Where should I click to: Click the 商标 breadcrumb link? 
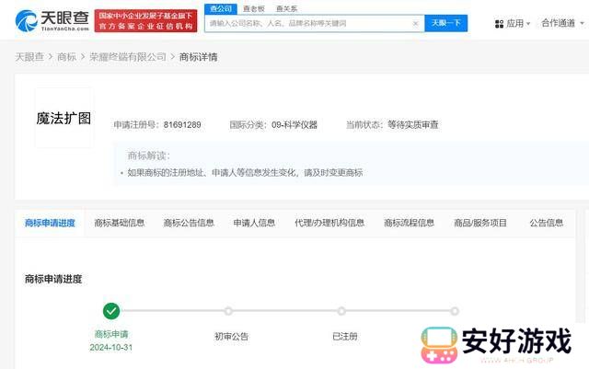(x=66, y=57)
